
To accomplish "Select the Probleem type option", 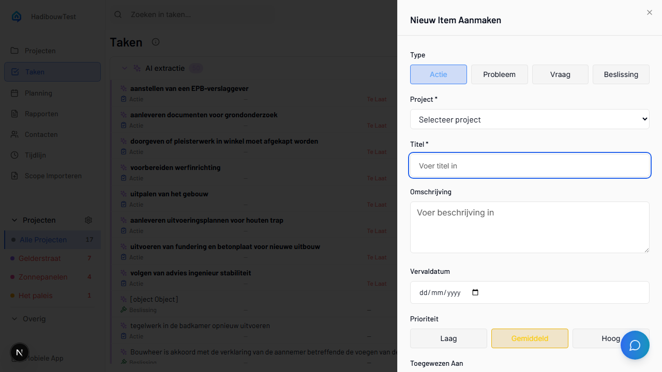I will (x=499, y=74).
